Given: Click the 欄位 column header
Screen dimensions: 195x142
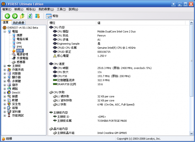Looking at the screenshot, I should coord(72,23).
